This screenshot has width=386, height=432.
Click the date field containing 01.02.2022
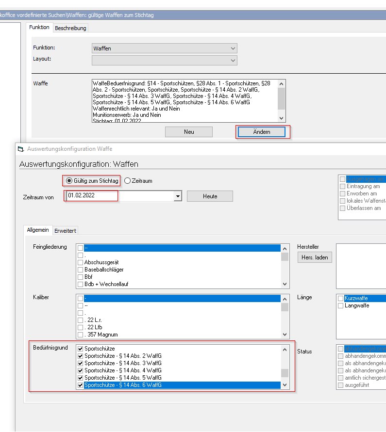(92, 196)
